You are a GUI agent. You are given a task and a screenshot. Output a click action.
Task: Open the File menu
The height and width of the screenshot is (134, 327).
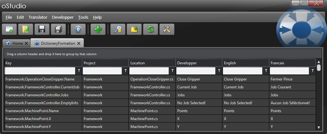[x=9, y=17]
